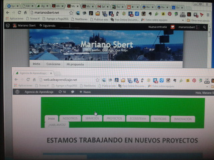214x160 pixels.
Task: Select the SERVICIOS navigation tab
Action: click(x=92, y=118)
